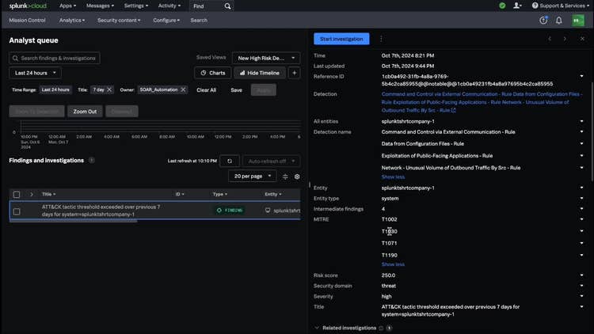Click the search findings & investigations field
This screenshot has width=594, height=334.
(55, 58)
